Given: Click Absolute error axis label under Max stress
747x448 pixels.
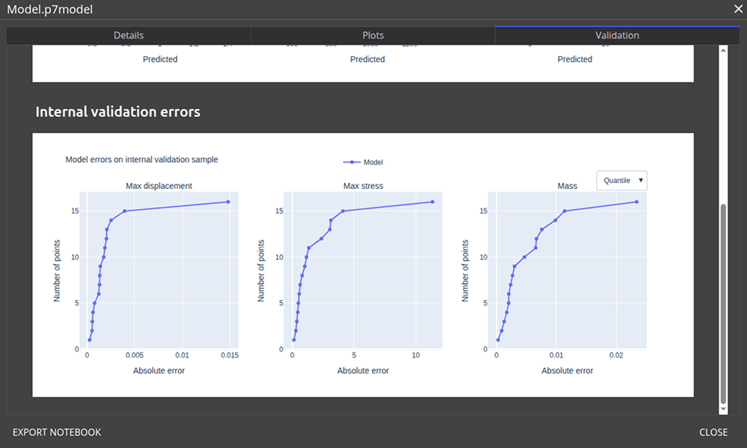Looking at the screenshot, I should coord(362,370).
